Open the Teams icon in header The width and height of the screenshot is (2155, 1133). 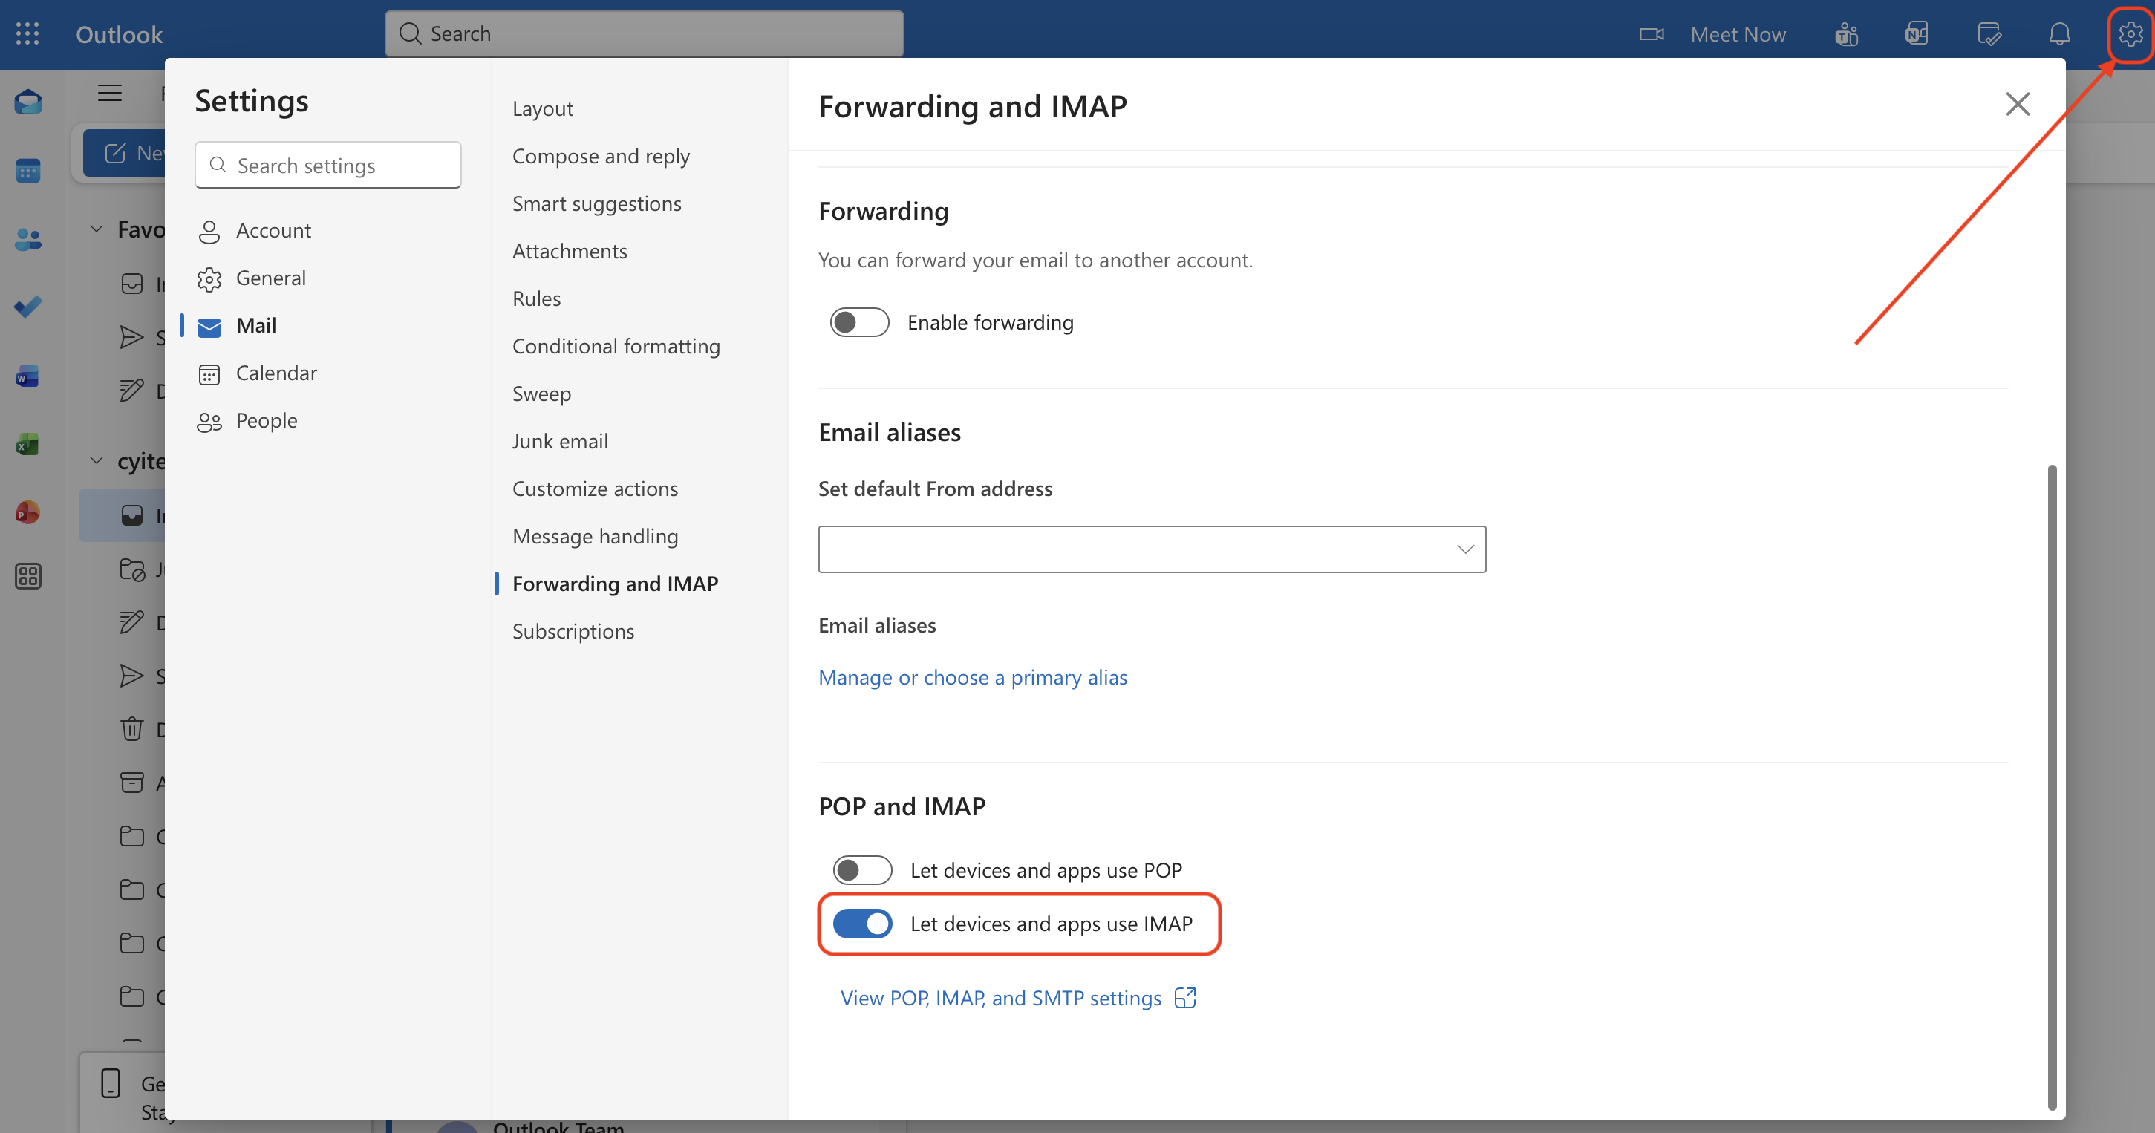click(x=1846, y=34)
